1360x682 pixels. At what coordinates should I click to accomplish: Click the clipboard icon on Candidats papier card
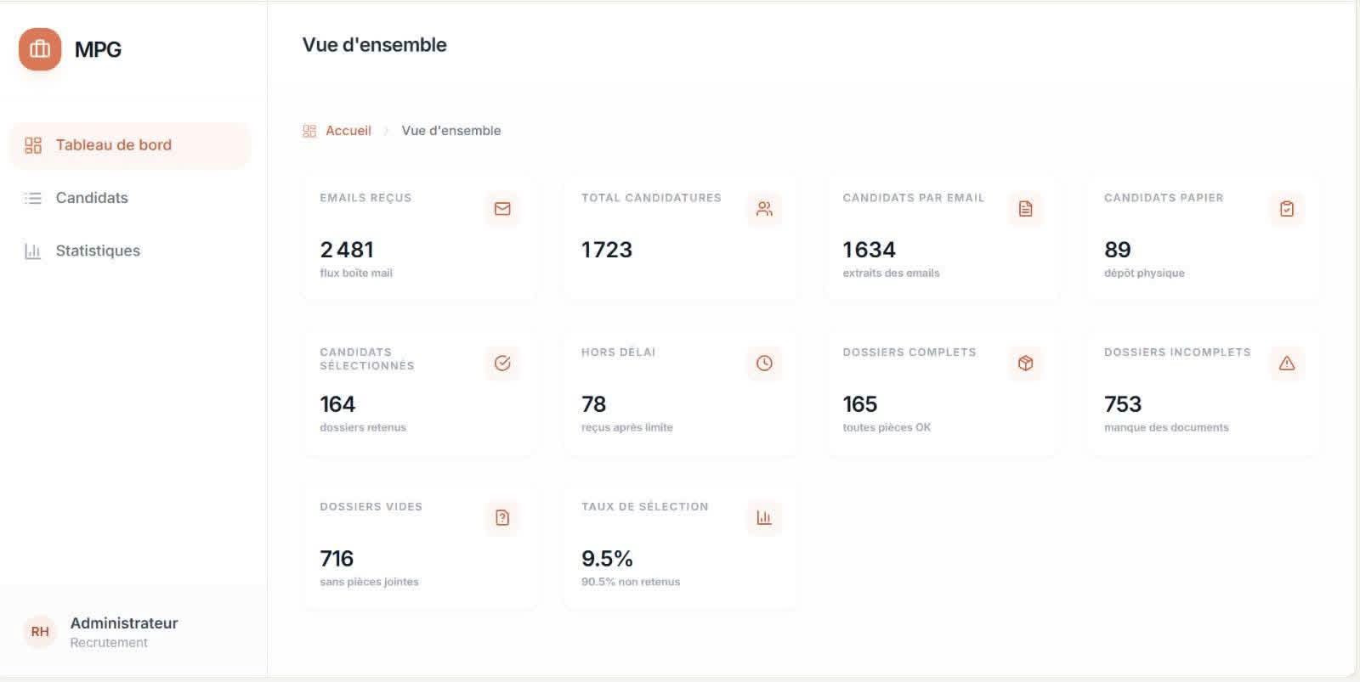pos(1287,209)
